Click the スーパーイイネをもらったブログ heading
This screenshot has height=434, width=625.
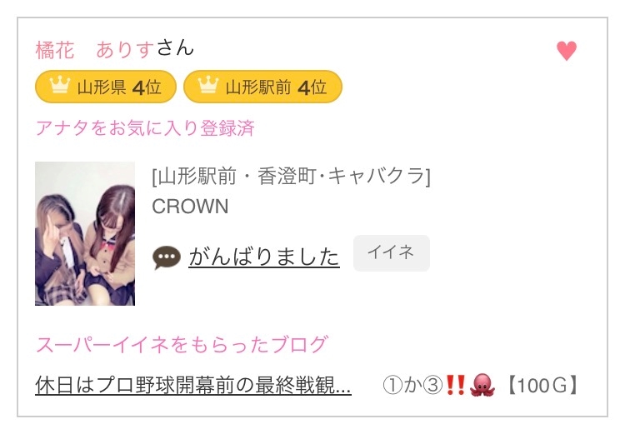point(182,344)
